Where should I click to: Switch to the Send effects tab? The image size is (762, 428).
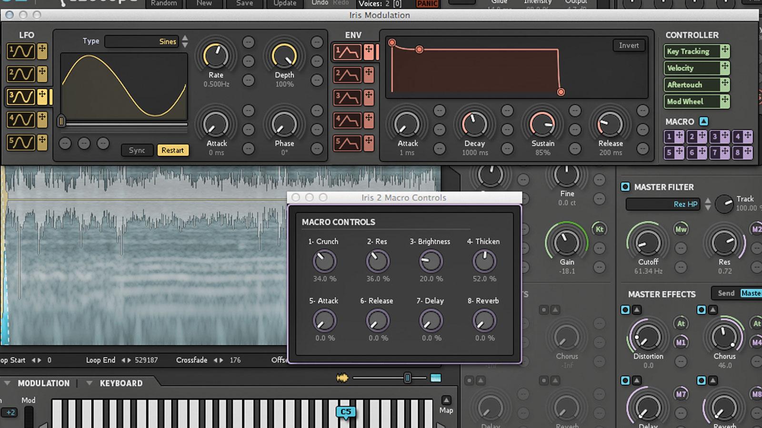726,293
